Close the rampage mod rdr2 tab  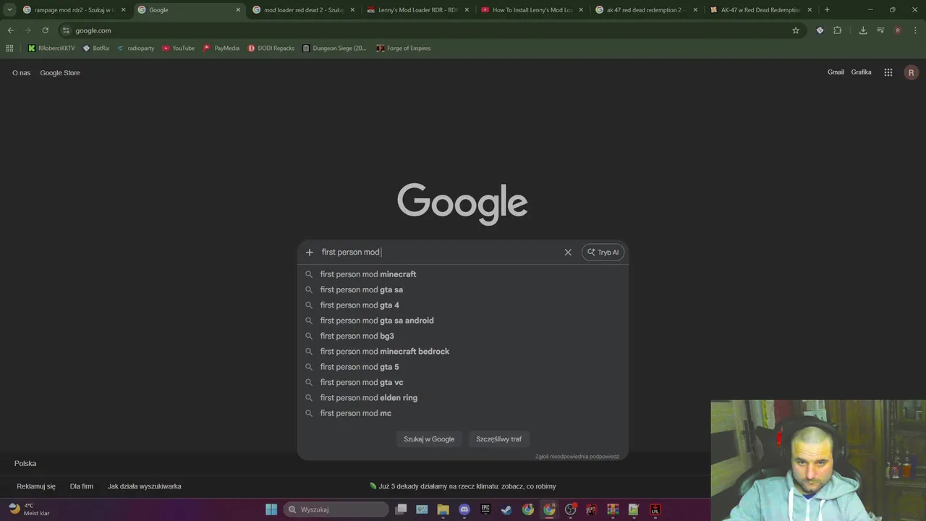[124, 10]
